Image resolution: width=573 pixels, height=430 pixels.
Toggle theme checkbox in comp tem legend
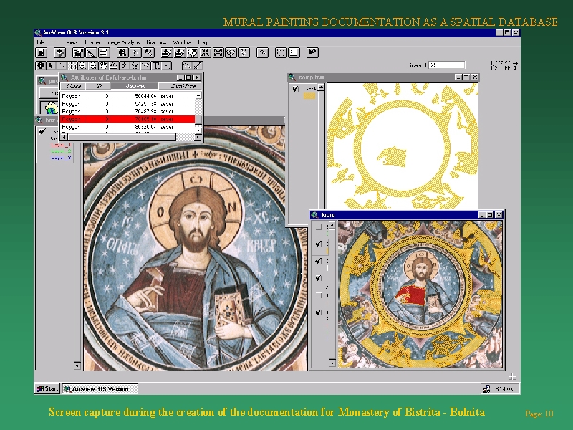296,89
